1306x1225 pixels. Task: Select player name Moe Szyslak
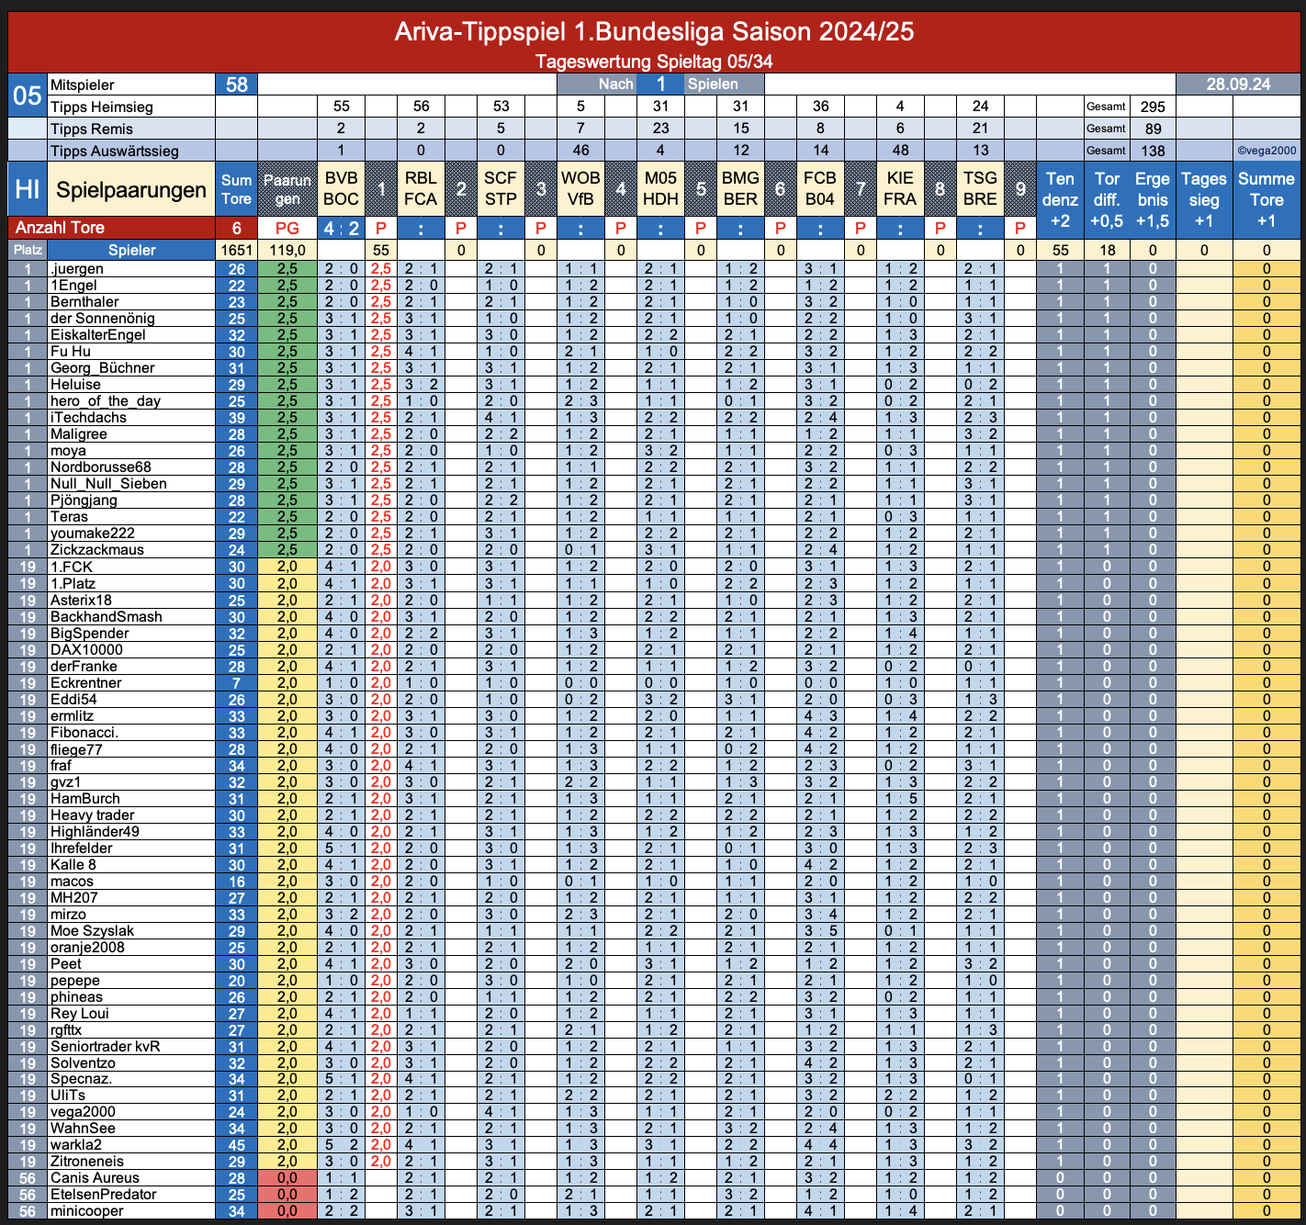coord(92,931)
